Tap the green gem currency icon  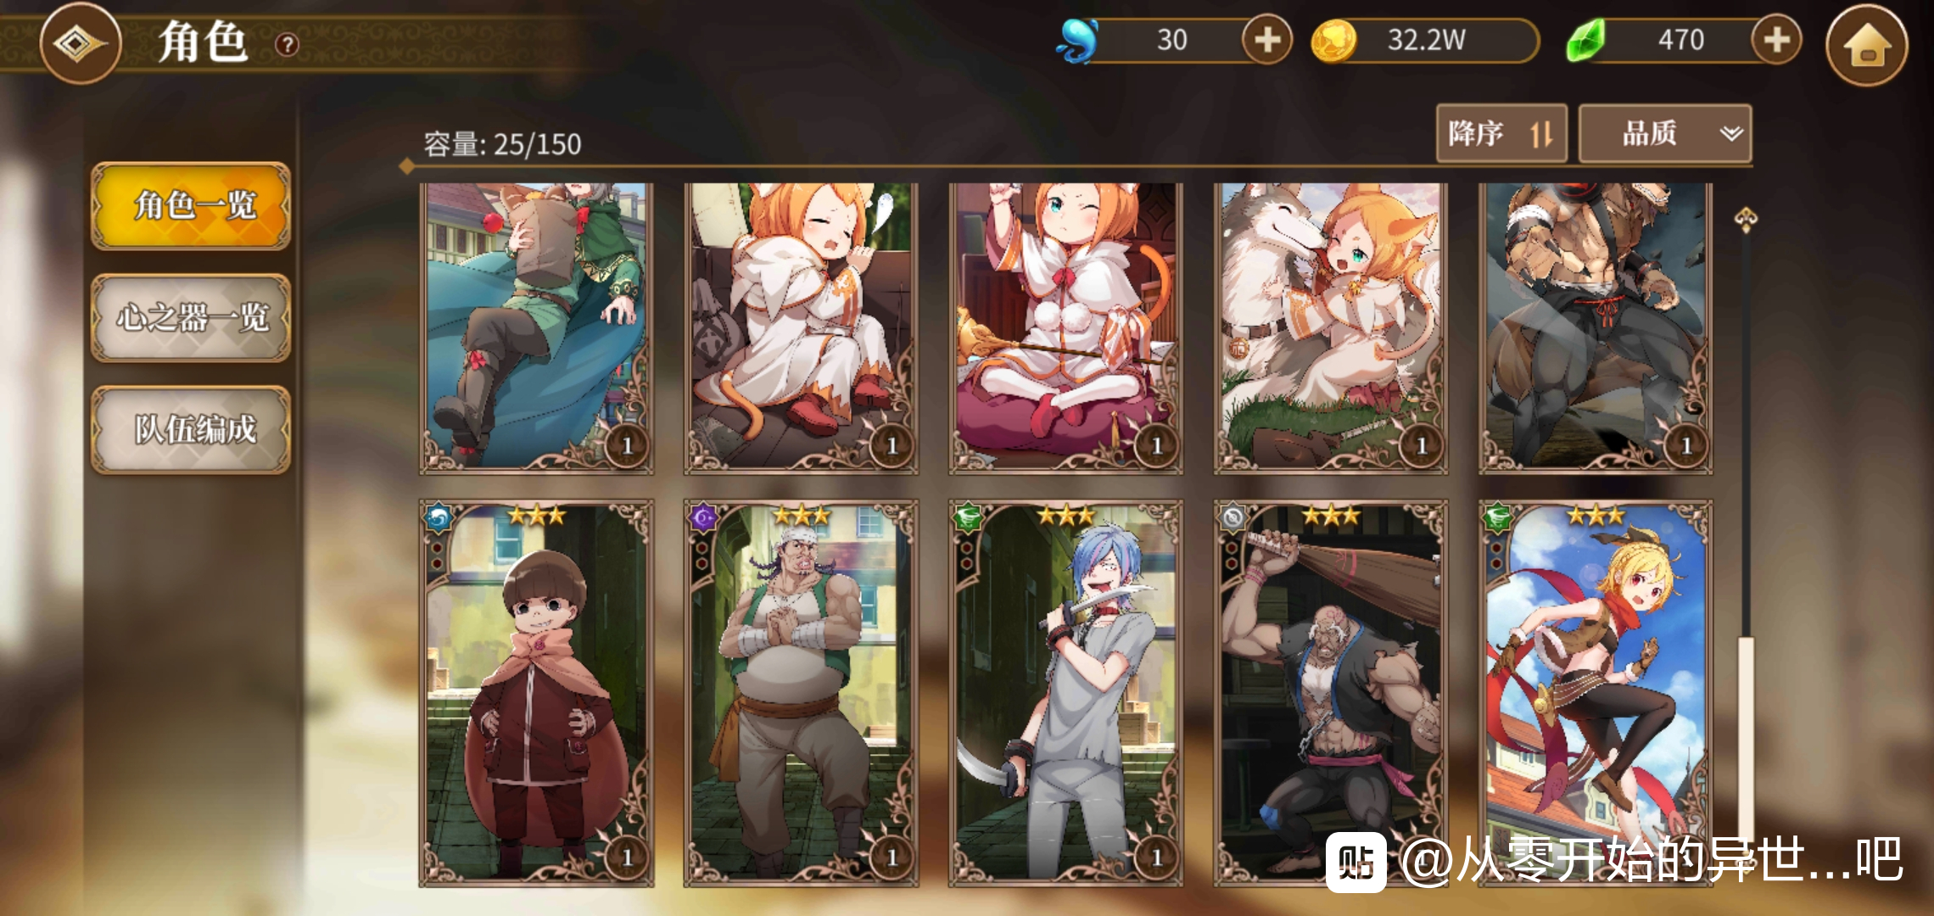click(1585, 41)
